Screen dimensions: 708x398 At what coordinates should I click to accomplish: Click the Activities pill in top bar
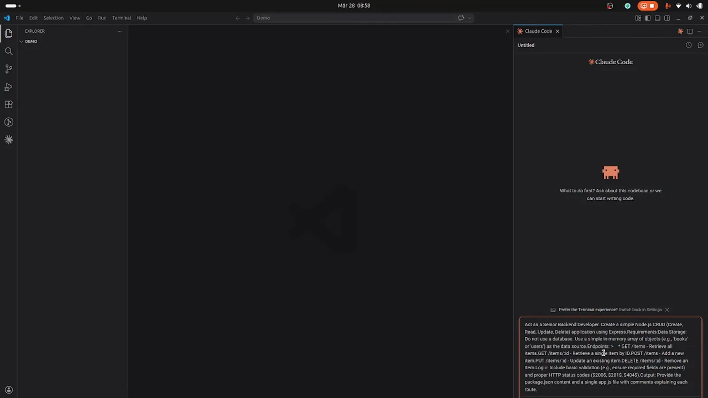[13, 6]
